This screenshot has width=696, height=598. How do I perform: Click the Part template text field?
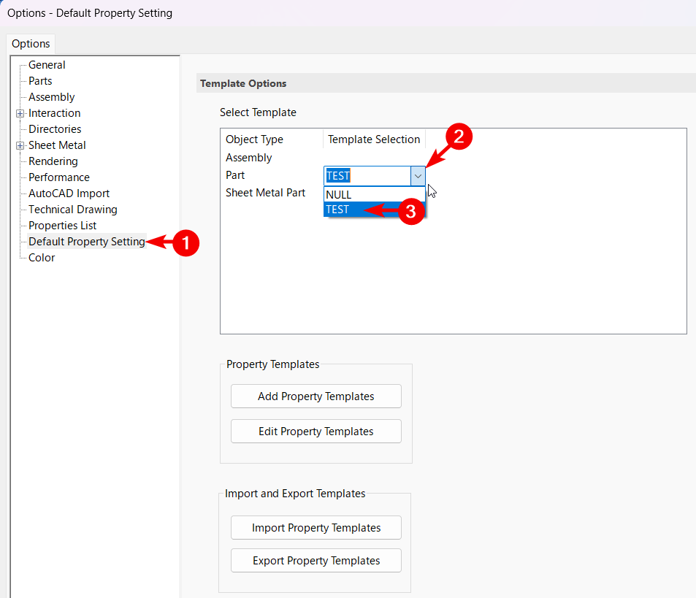(367, 176)
